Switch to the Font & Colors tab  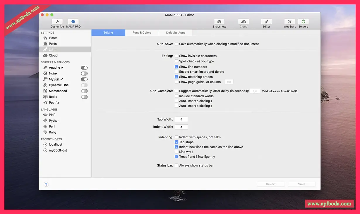coord(142,33)
